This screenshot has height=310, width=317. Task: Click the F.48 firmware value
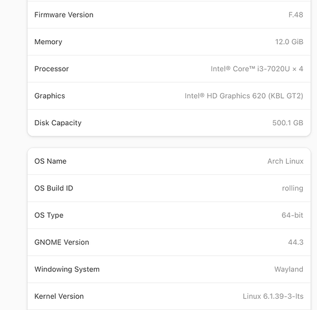tap(296, 15)
